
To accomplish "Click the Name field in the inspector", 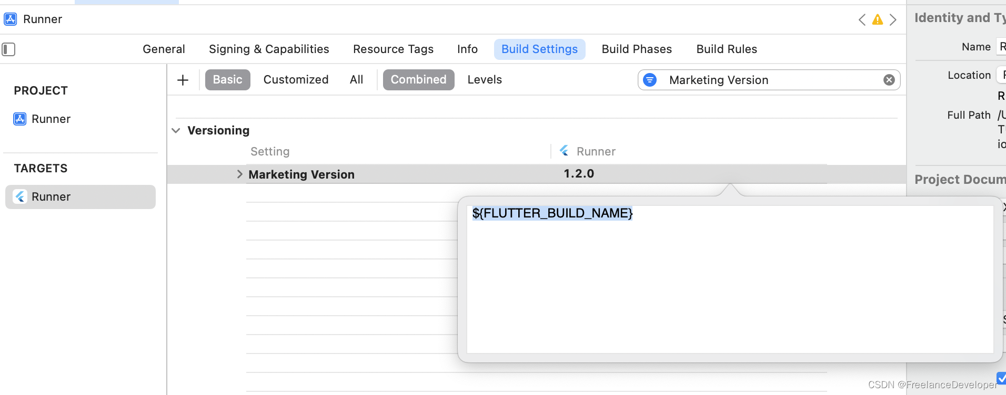I will [x=1001, y=47].
